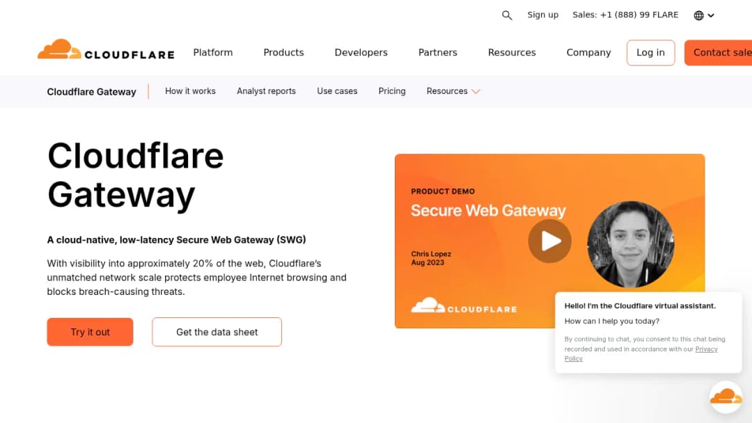Click the 'Secure Web Gateway' video title
This screenshot has width=752, height=423.
tap(488, 211)
